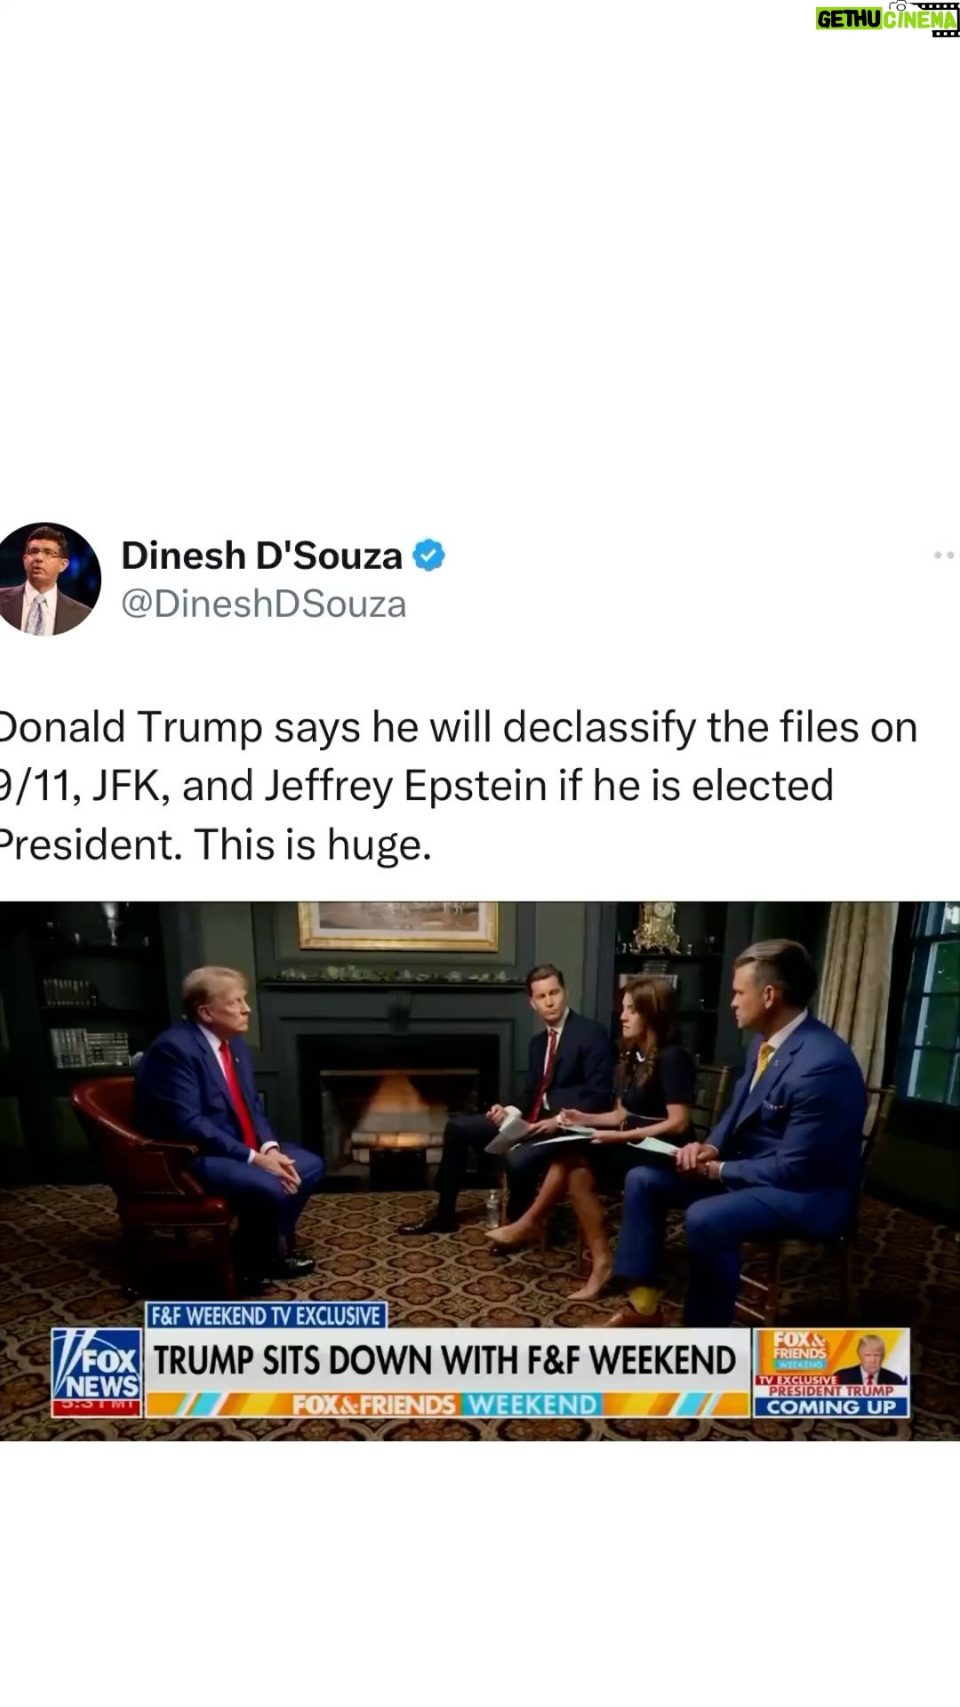Click the red timestamp below the Fox News logo
This screenshot has width=960, height=1707.
[x=96, y=1408]
